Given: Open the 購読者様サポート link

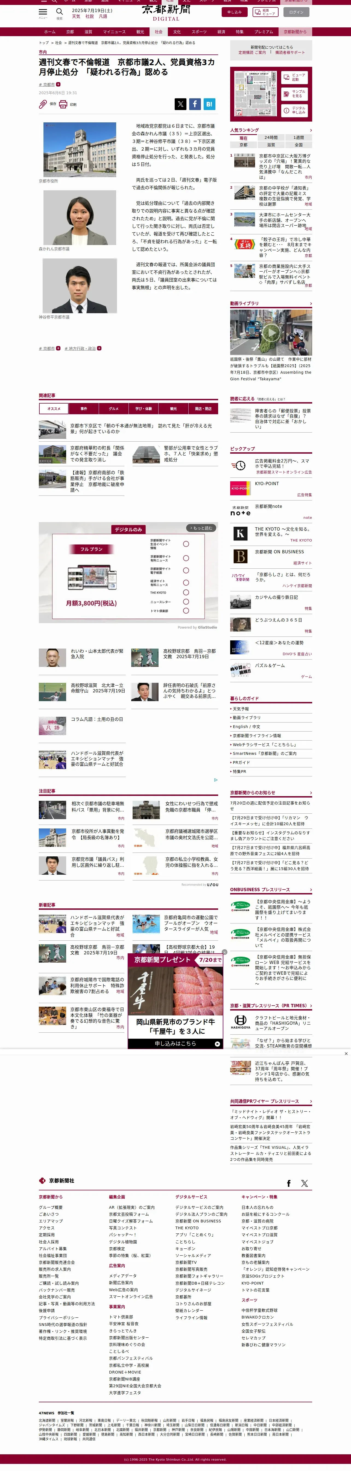Looking at the screenshot, I should [x=290, y=53].
